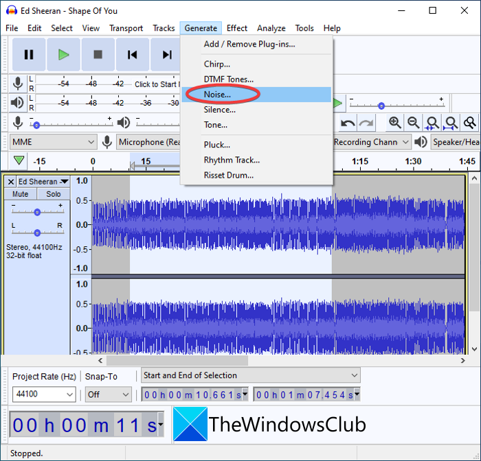Select Noise in the Generate menu
Viewport: 481px width, 461px height.
tap(256, 95)
